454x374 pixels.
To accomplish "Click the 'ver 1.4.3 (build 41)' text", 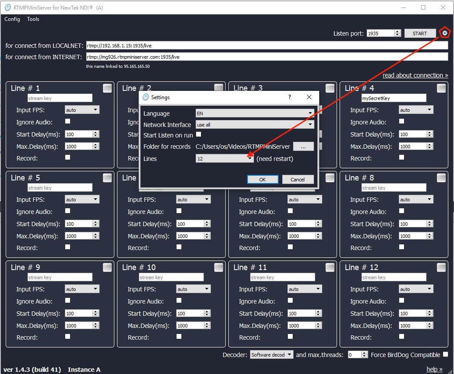I will 32,370.
